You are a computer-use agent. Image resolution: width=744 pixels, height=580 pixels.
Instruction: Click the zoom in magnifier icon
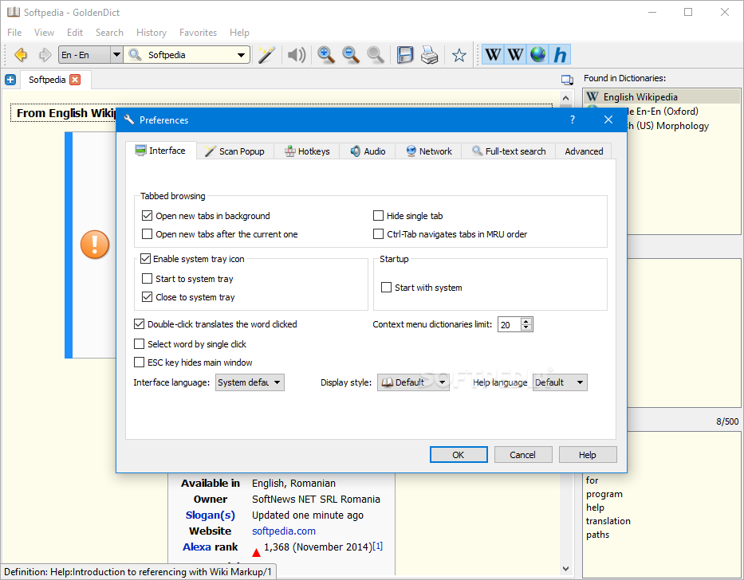(326, 55)
